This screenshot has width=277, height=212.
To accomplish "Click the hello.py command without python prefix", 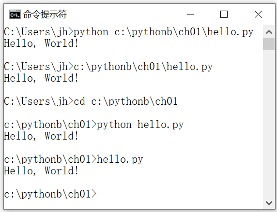I will tap(120, 159).
